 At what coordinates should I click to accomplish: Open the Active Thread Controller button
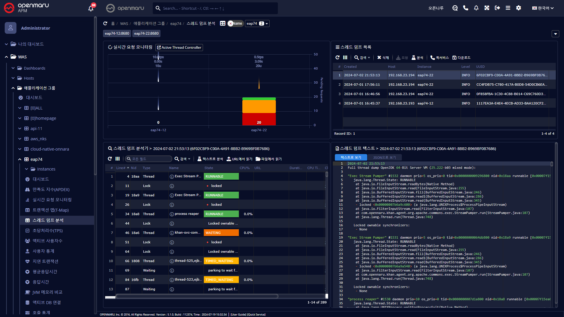pos(179,48)
